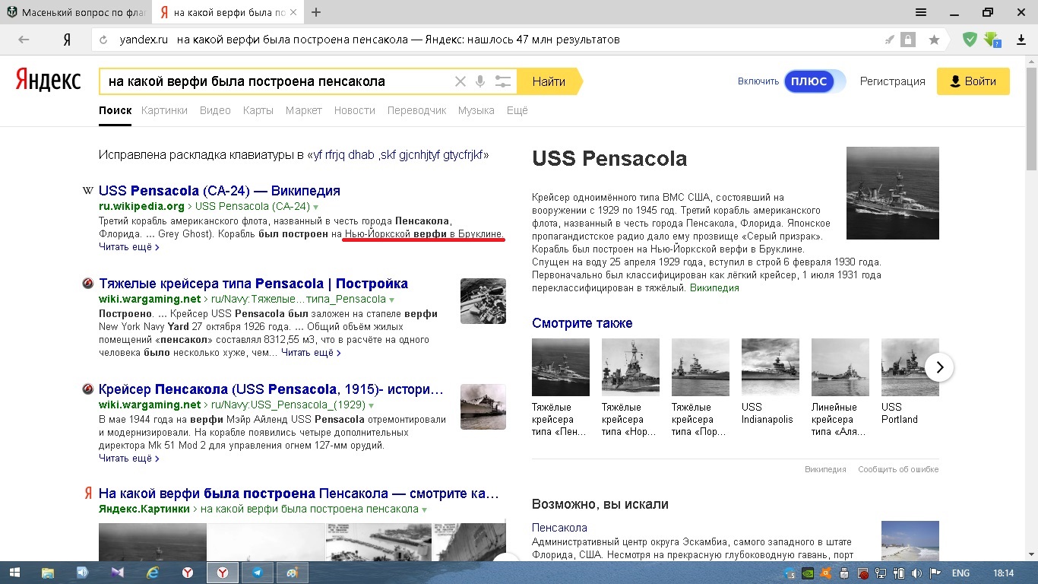1038x584 pixels.
Task: Open the USS Pensacola (CA-24) Википедия result
Action: pos(220,191)
